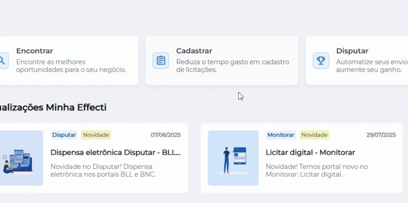Click the blue Disputar tag on news card
The width and height of the screenshot is (408, 203).
[64, 135]
